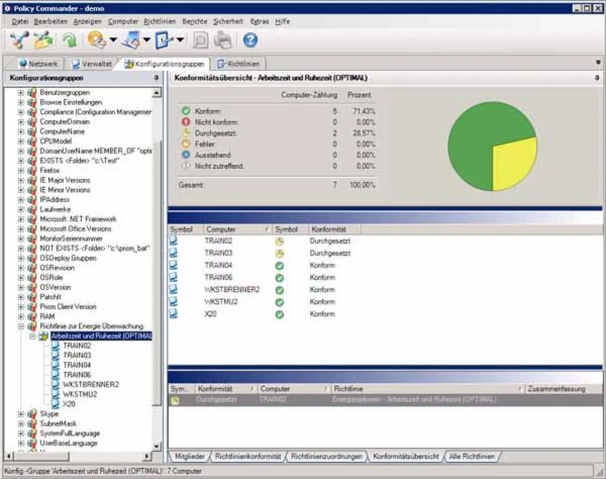Select WKSTBRENNER2 in the tree
606x479 pixels.
pos(90,384)
